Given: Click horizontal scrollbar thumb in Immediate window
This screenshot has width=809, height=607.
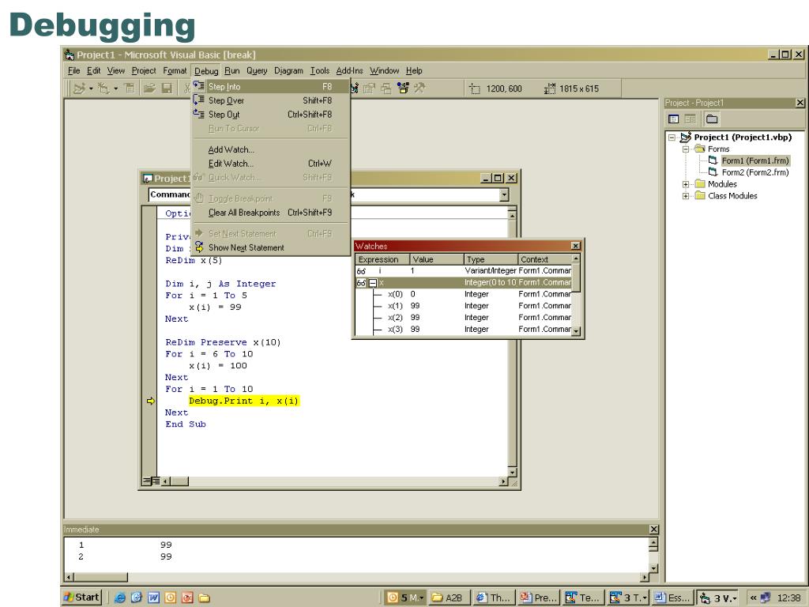Looking at the screenshot, I should pyautogui.click(x=100, y=576).
